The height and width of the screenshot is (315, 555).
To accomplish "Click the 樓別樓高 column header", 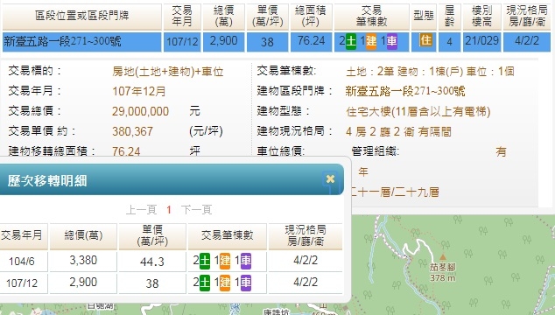I will tap(481, 17).
